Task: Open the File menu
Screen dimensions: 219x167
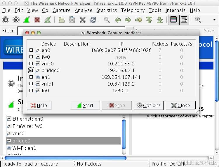Action: click(x=6, y=10)
